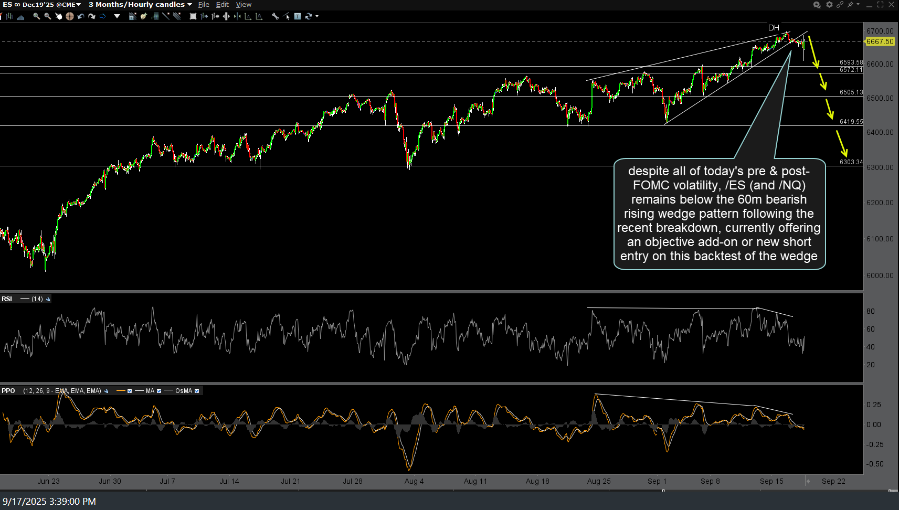Open RSI settings via its wrench button
Viewport: 899px width, 510px height.
coord(48,299)
